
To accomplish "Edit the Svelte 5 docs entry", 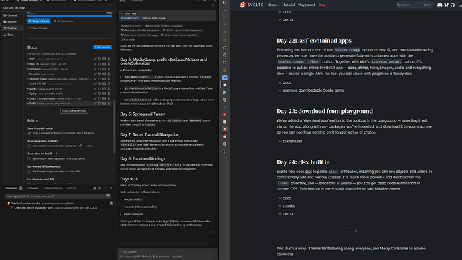I will point(95,104).
